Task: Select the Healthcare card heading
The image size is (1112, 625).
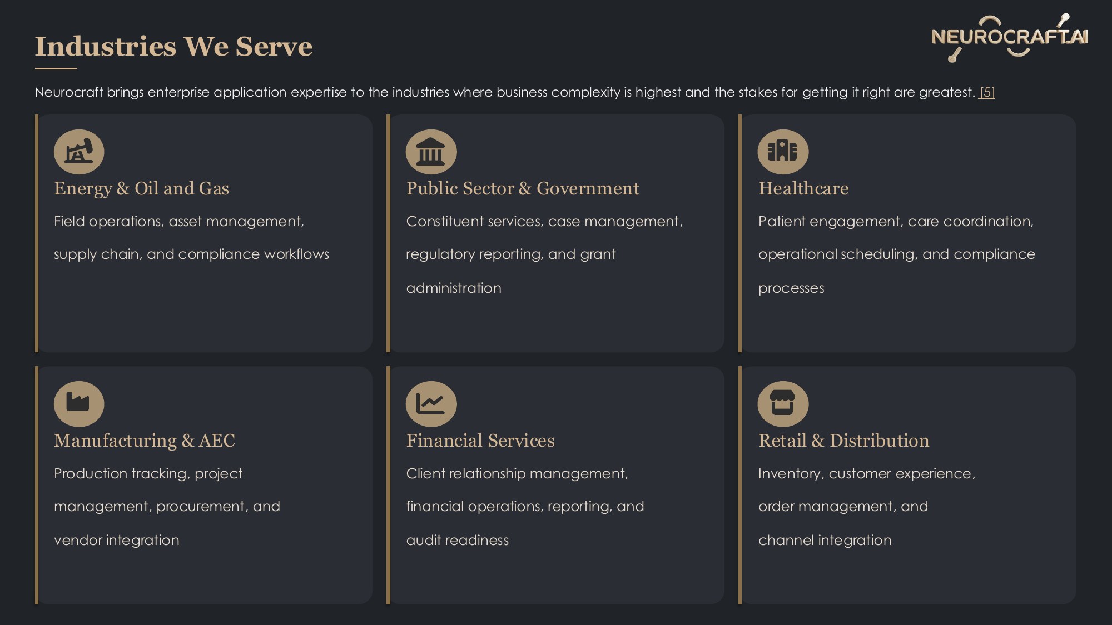Action: click(803, 188)
